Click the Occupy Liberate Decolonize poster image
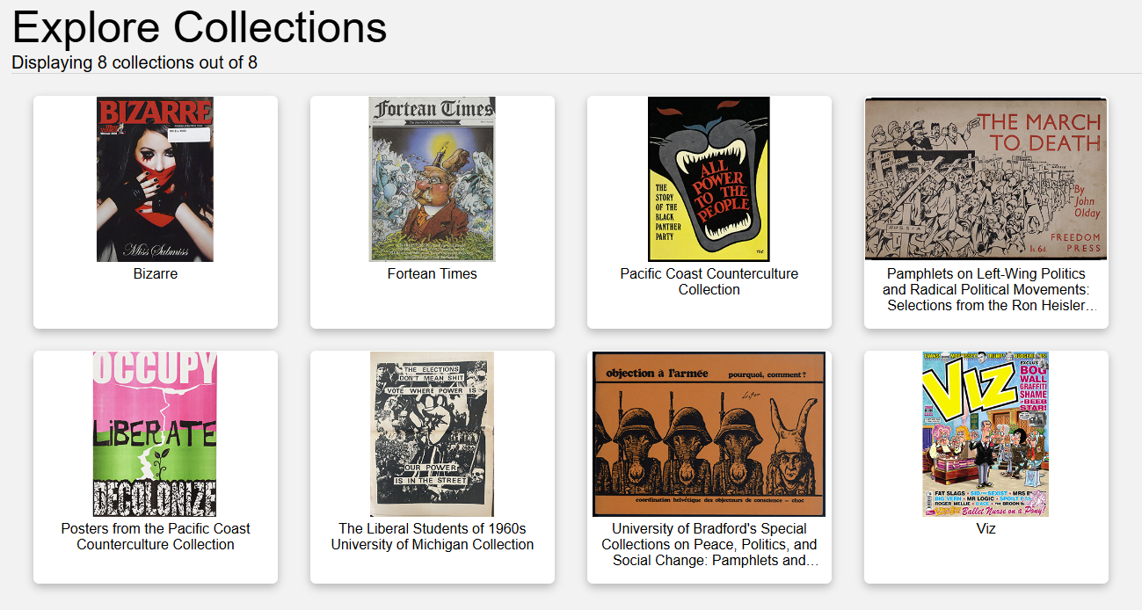Viewport: 1142px width, 610px height. [x=155, y=434]
